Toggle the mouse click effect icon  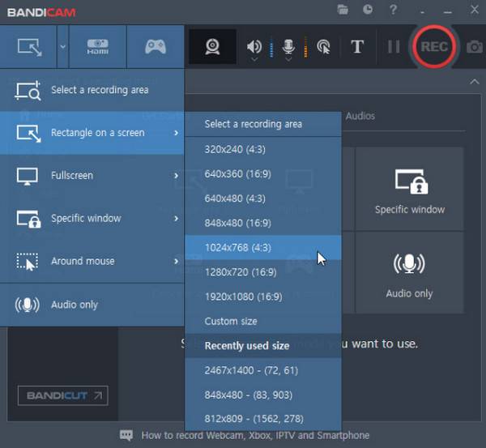pos(323,47)
